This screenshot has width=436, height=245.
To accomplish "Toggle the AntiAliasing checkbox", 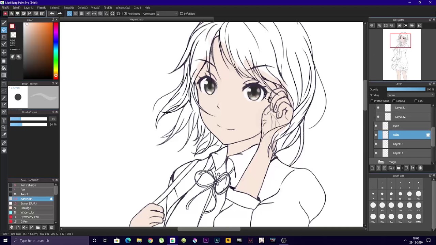I will click(125, 14).
